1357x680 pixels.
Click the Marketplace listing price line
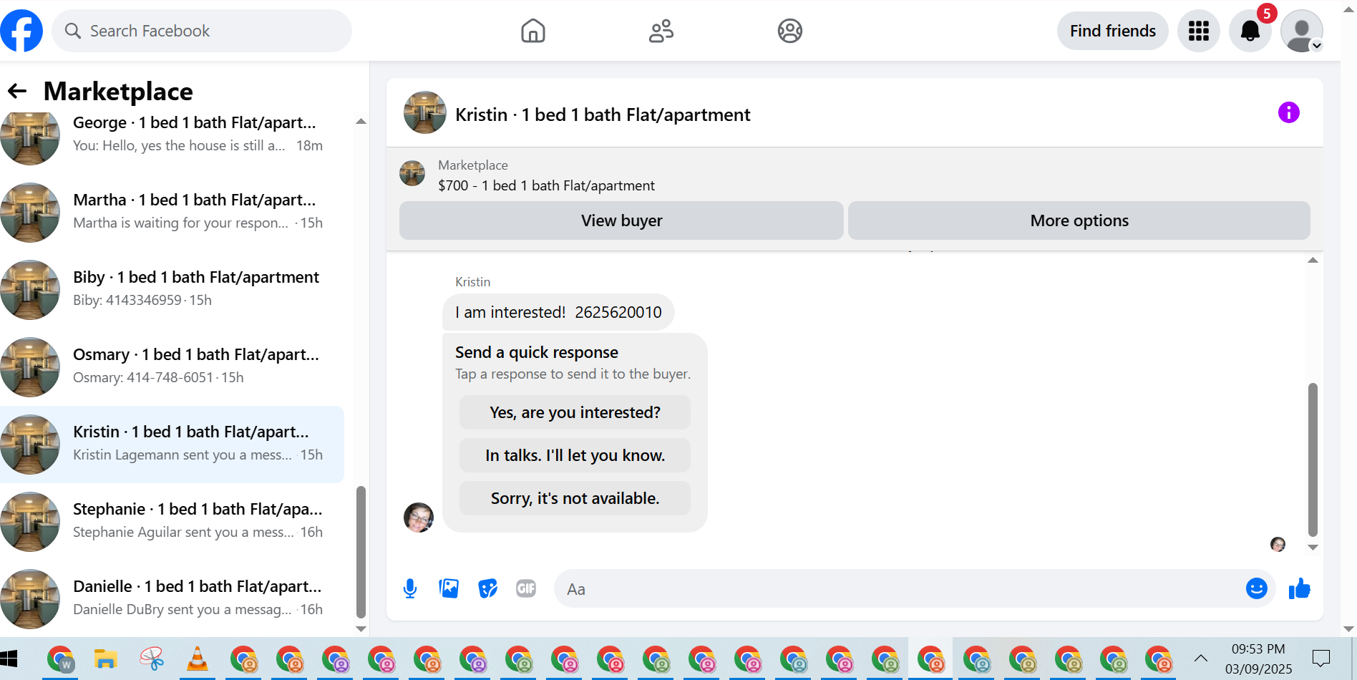[546, 185]
